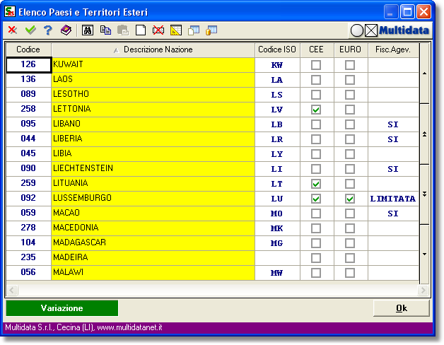Check CEE checkbox for MADEIRA

tap(316, 258)
